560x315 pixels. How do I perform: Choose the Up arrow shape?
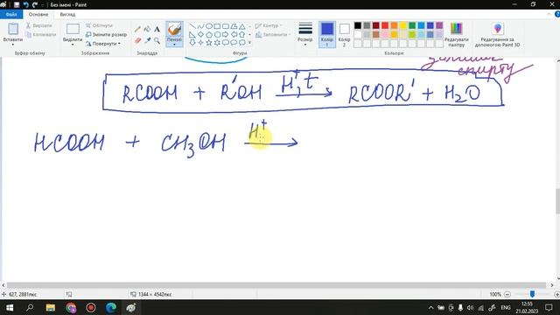[242, 35]
